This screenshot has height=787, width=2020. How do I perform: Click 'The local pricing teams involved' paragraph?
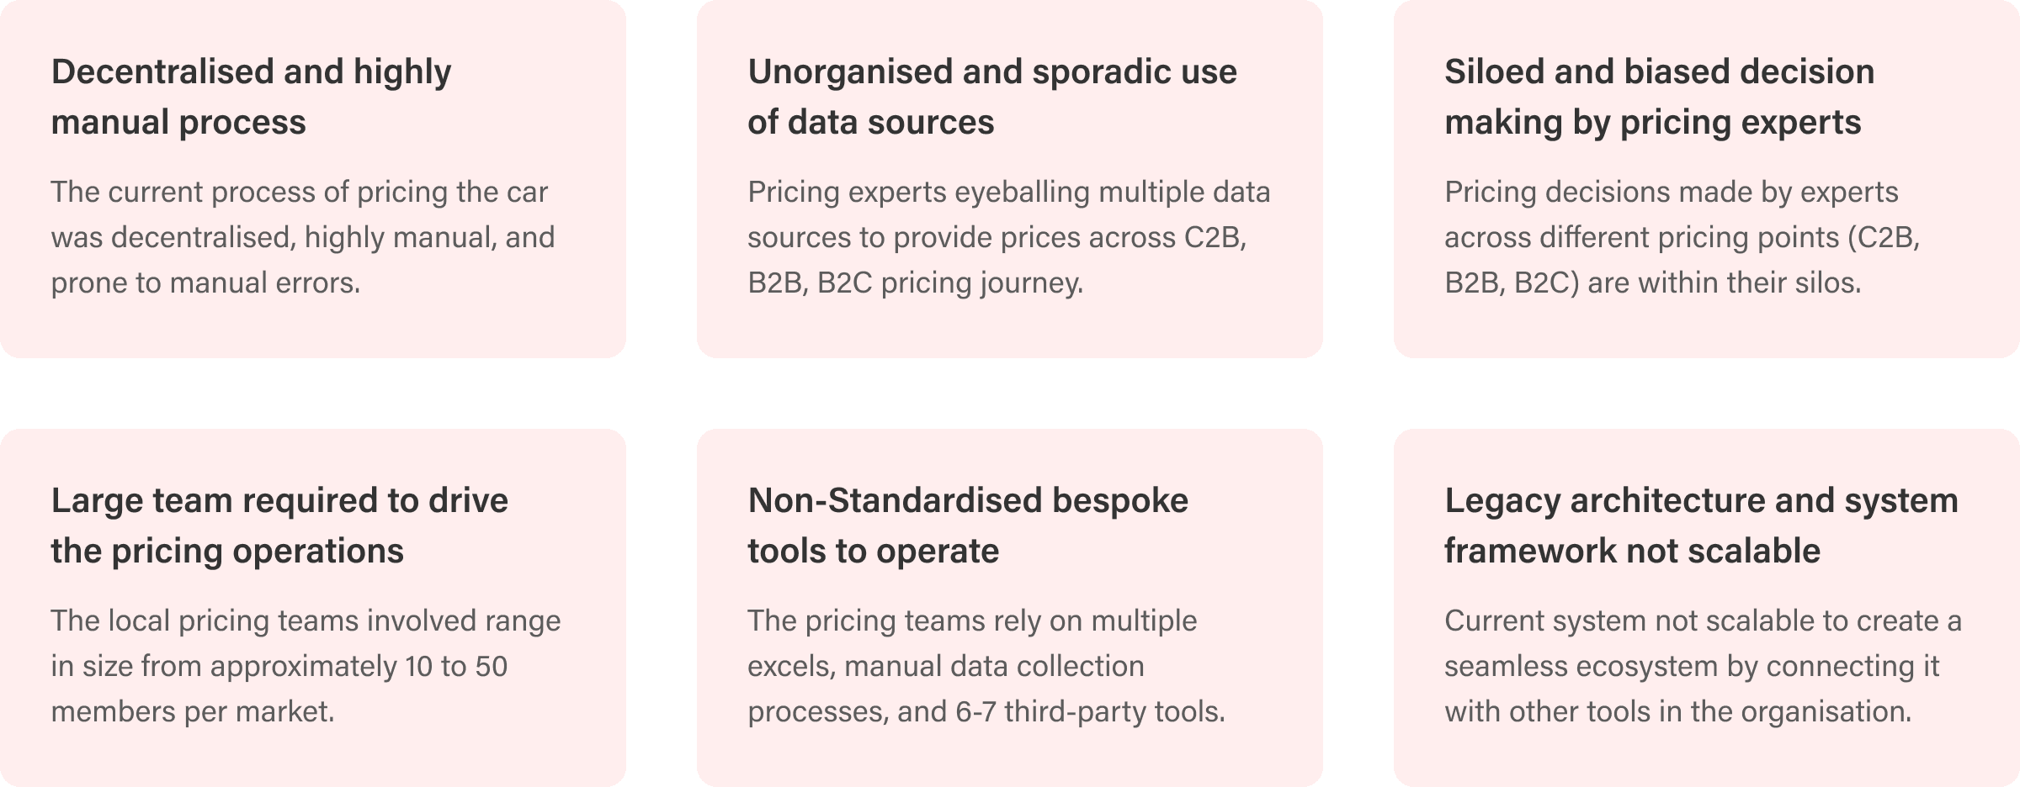click(306, 666)
